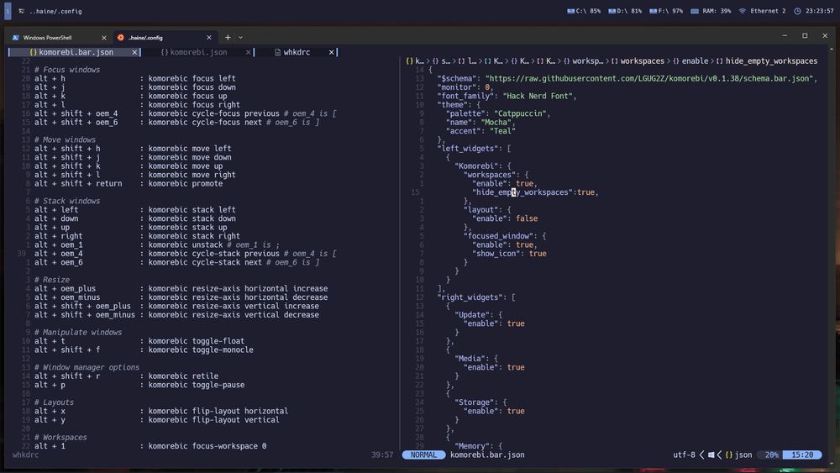Click the 20% position indicator
The width and height of the screenshot is (840, 473).
point(771,455)
